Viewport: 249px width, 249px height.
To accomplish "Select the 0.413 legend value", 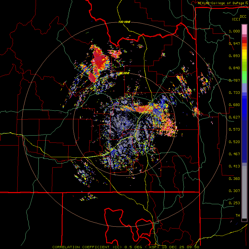I will tap(234, 166).
